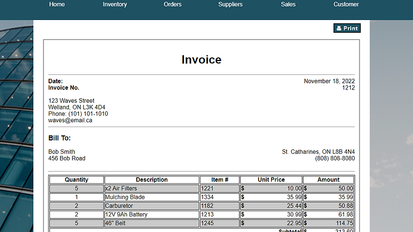Image resolution: width=413 pixels, height=232 pixels.
Task: Click St. Catharines, ON L8B 4N4 text
Action: [x=318, y=152]
